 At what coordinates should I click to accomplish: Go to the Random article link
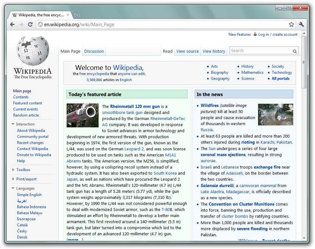[x=26, y=115]
